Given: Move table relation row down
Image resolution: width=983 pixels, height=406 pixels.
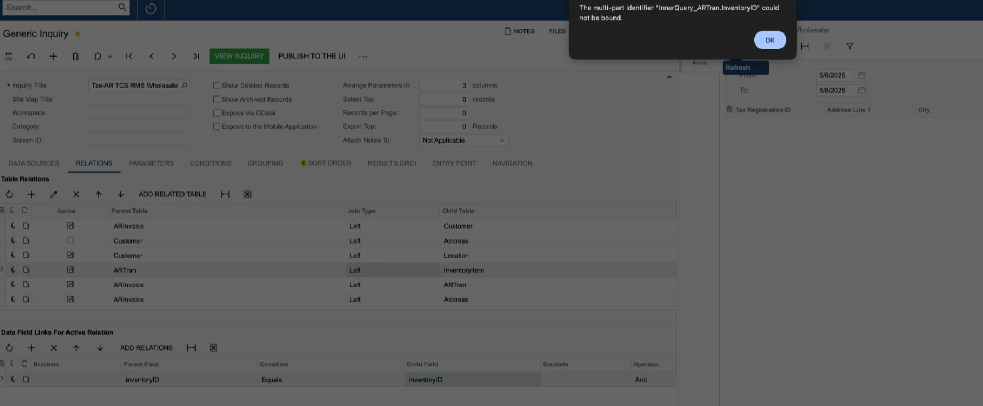Looking at the screenshot, I should coord(121,194).
